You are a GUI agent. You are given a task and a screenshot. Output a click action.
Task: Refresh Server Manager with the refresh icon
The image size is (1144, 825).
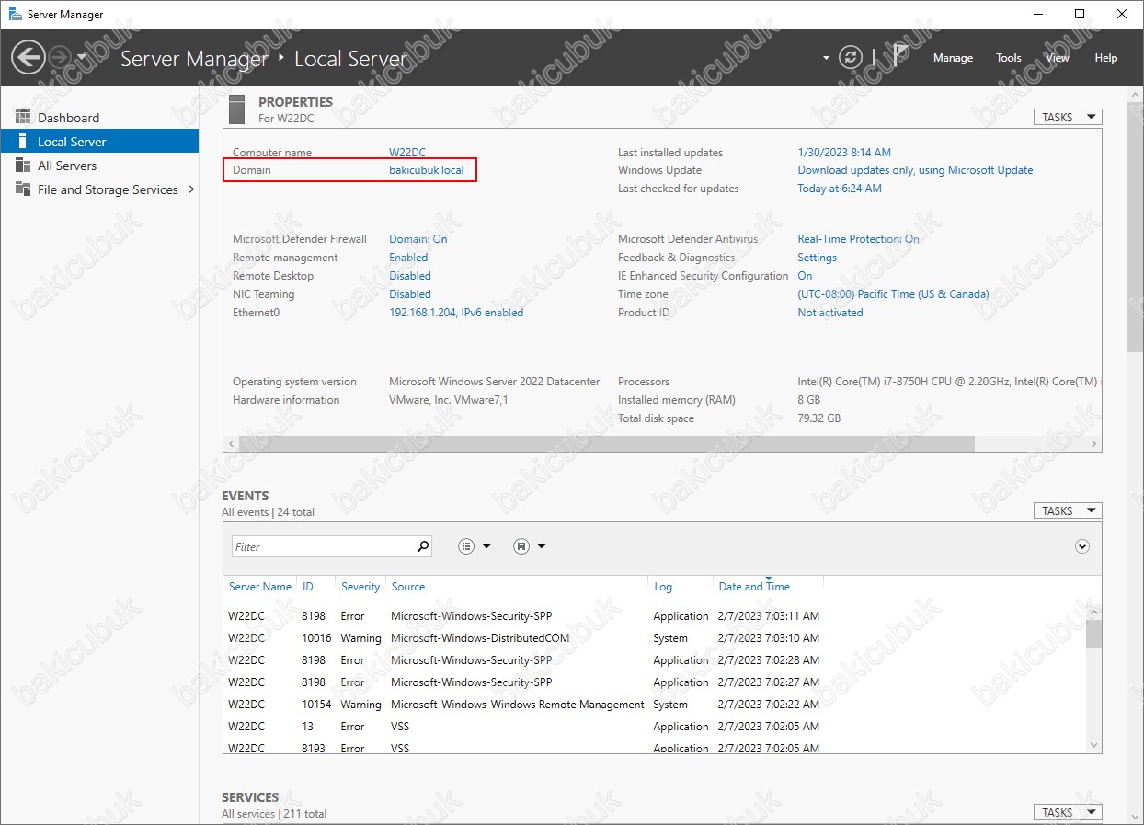(x=852, y=57)
